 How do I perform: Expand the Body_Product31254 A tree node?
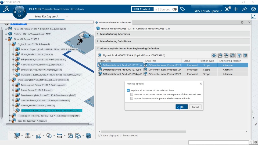pos(10,121)
